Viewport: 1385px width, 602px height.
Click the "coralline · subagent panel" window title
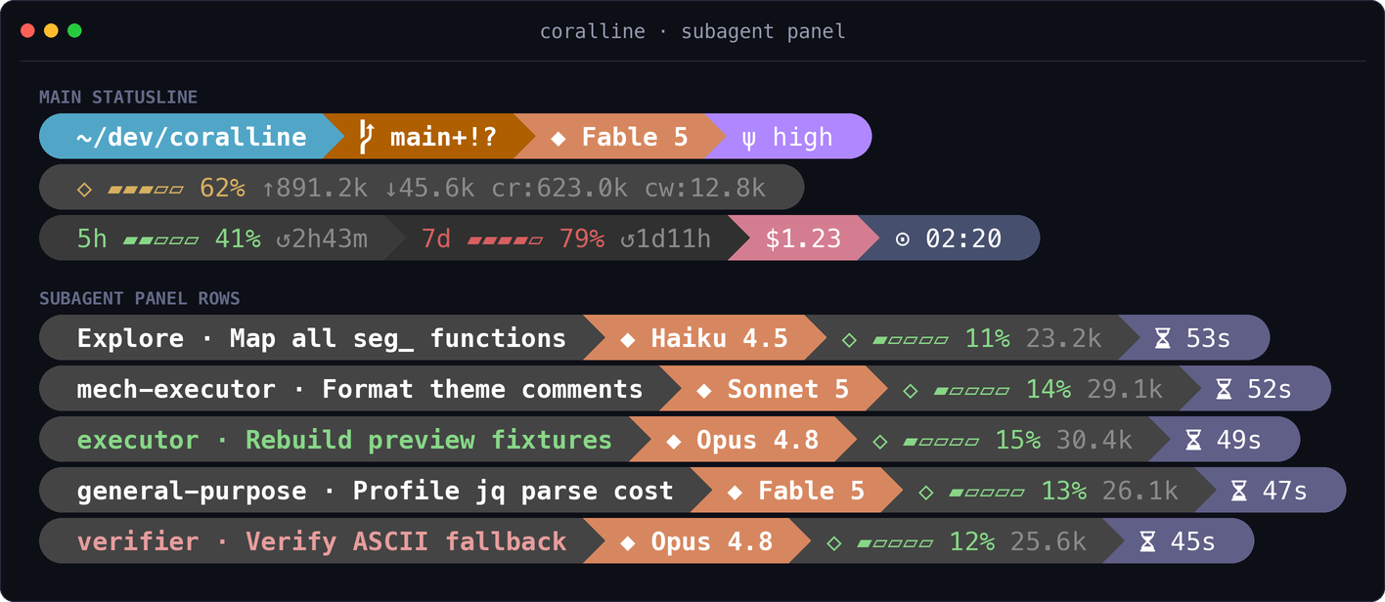point(692,31)
